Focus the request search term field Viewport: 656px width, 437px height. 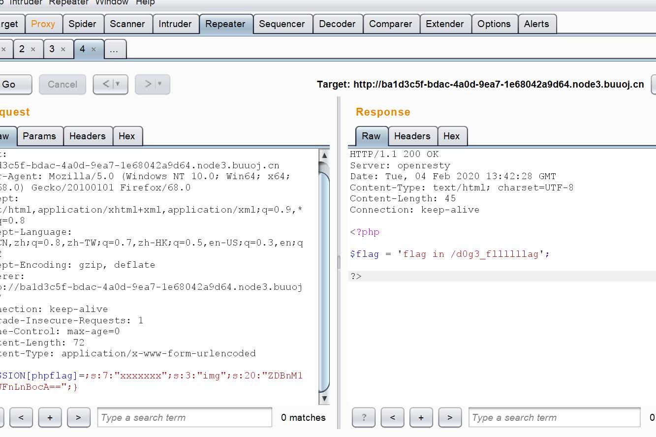click(185, 417)
